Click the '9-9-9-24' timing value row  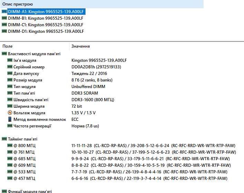[150, 158]
